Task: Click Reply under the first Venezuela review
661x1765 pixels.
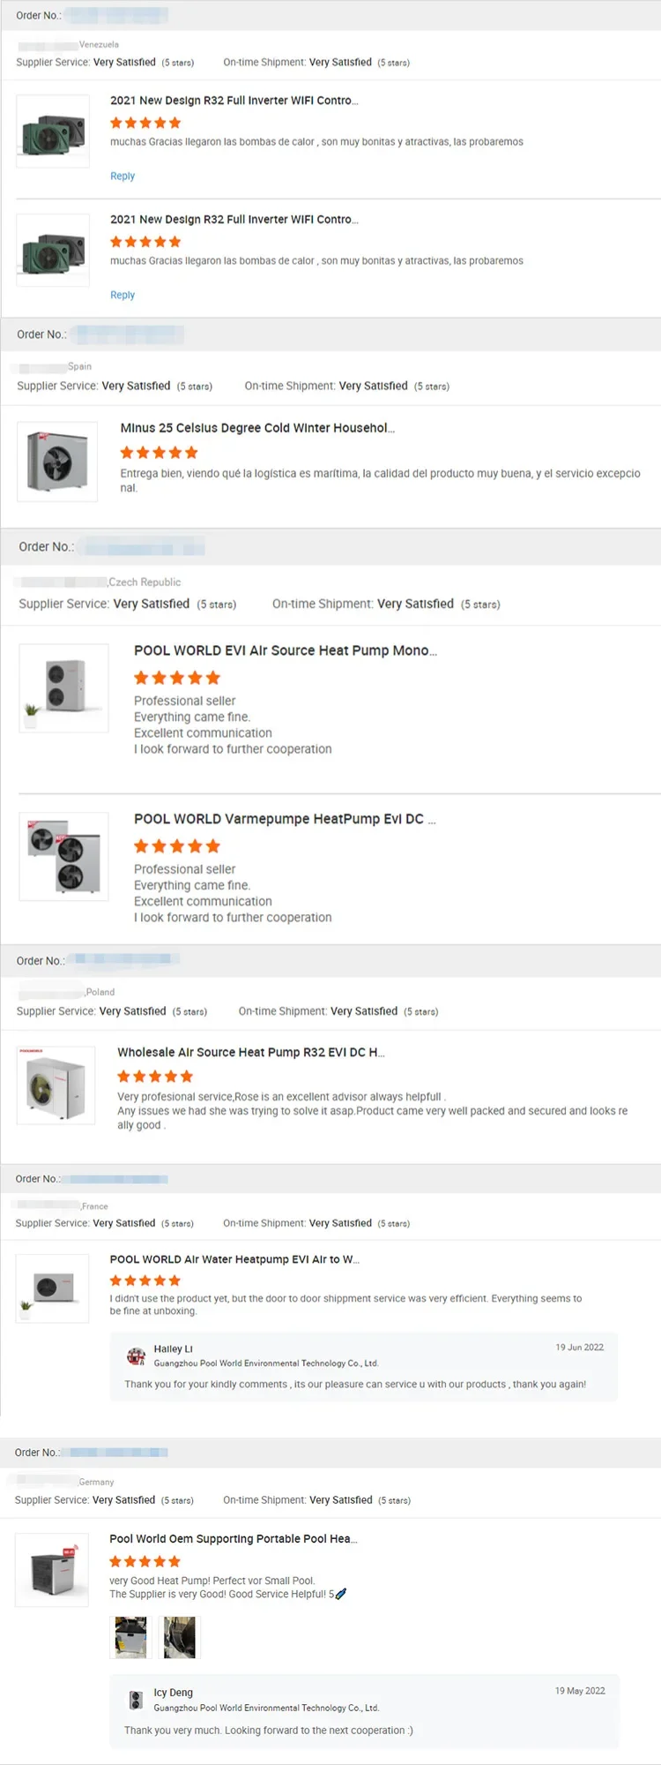Action: (123, 176)
